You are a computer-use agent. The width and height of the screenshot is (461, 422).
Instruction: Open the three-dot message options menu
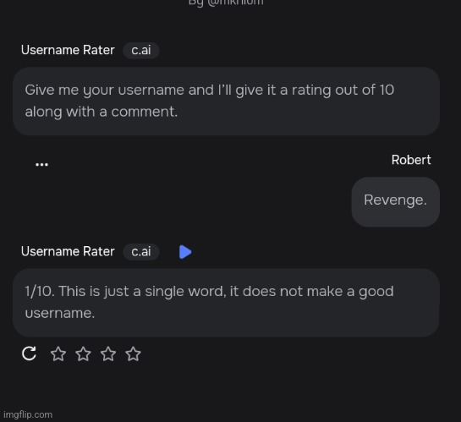pyautogui.click(x=41, y=165)
